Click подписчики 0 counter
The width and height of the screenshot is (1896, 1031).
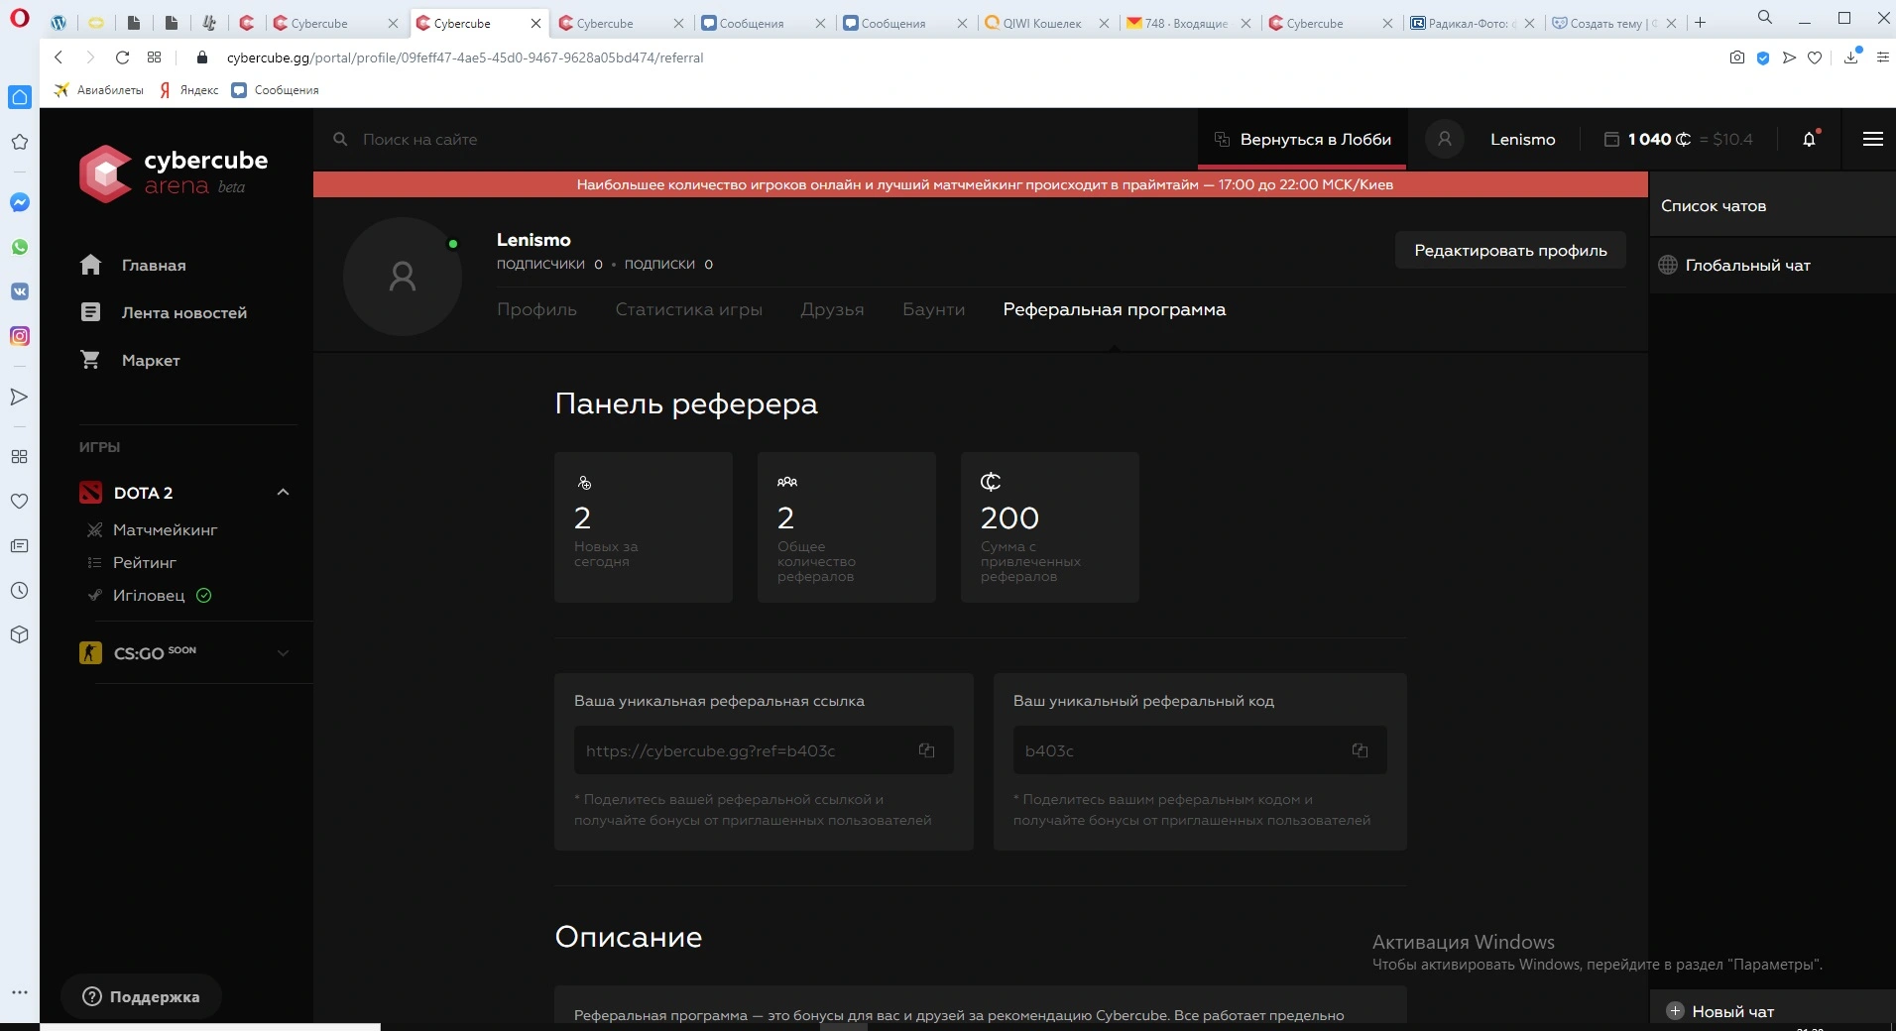point(549,264)
